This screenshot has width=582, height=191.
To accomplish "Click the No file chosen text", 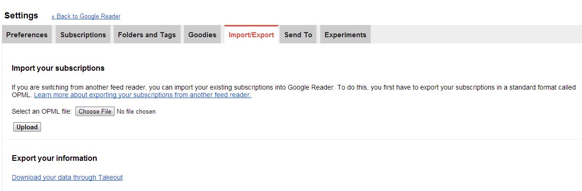I will click(x=136, y=112).
